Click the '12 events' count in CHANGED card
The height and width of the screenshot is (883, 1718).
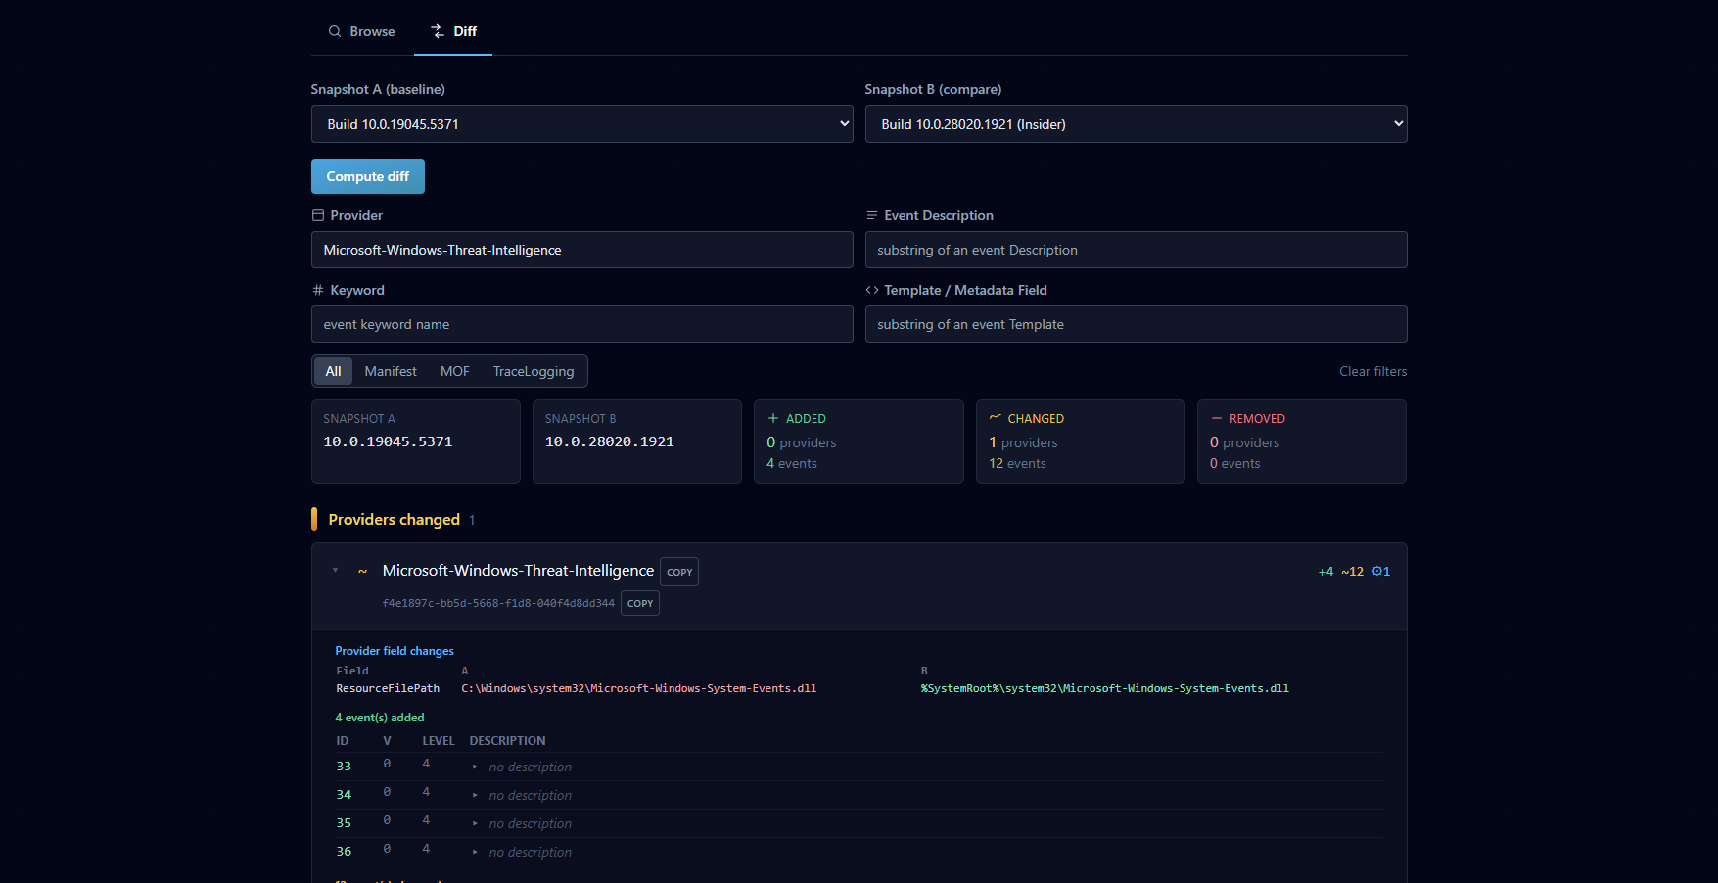point(1017,464)
